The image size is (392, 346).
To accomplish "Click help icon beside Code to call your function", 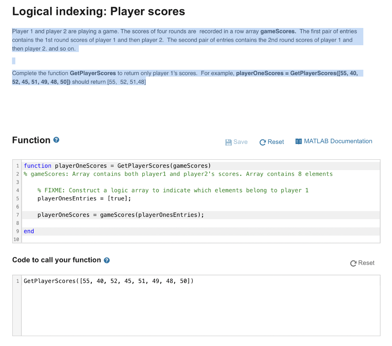I will pyautogui.click(x=107, y=260).
